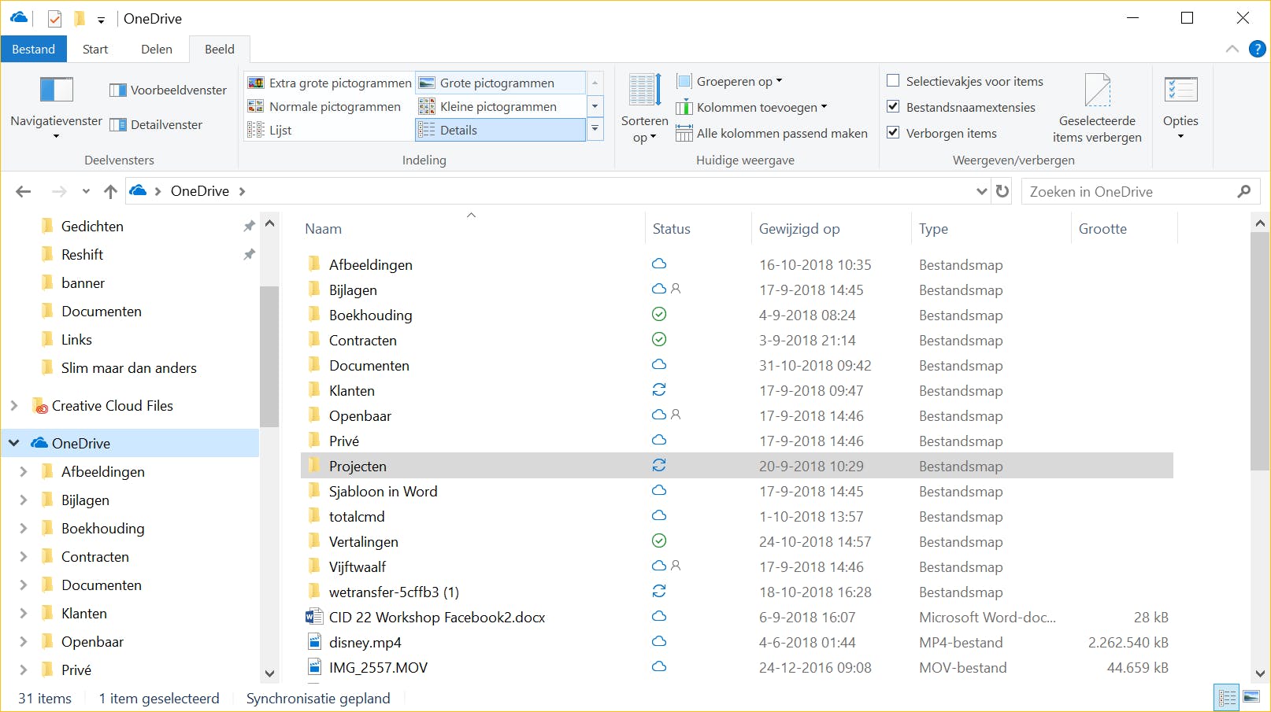
Task: Expand the Creative Cloud Files tree node
Action: pyautogui.click(x=14, y=405)
